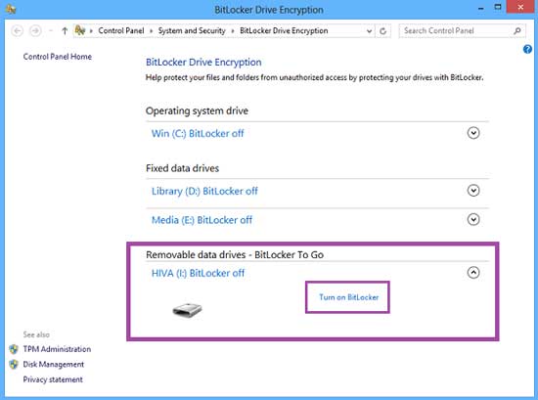
Task: Open Disk Management link
Action: pos(53,364)
